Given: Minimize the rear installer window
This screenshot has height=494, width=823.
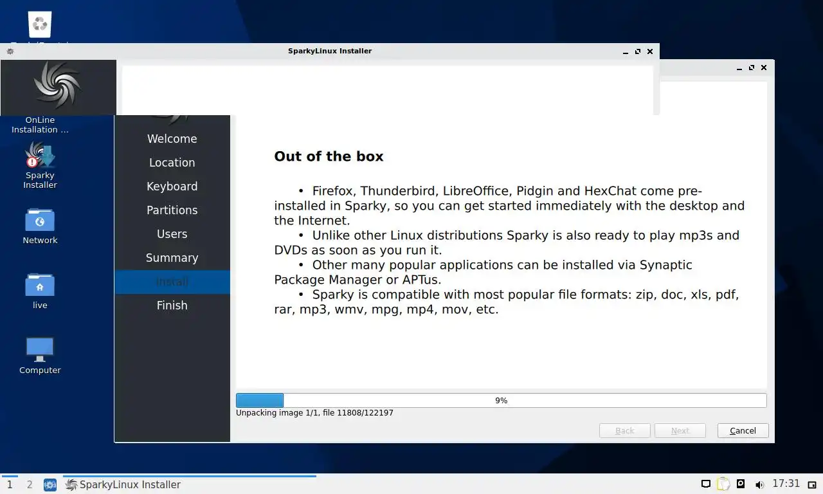Looking at the screenshot, I should [739, 68].
